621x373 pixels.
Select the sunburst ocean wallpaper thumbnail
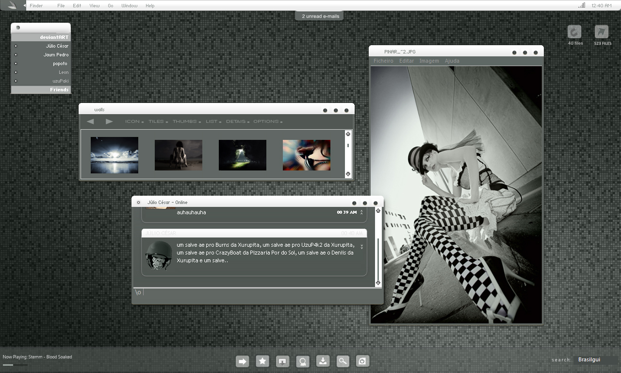tap(114, 155)
